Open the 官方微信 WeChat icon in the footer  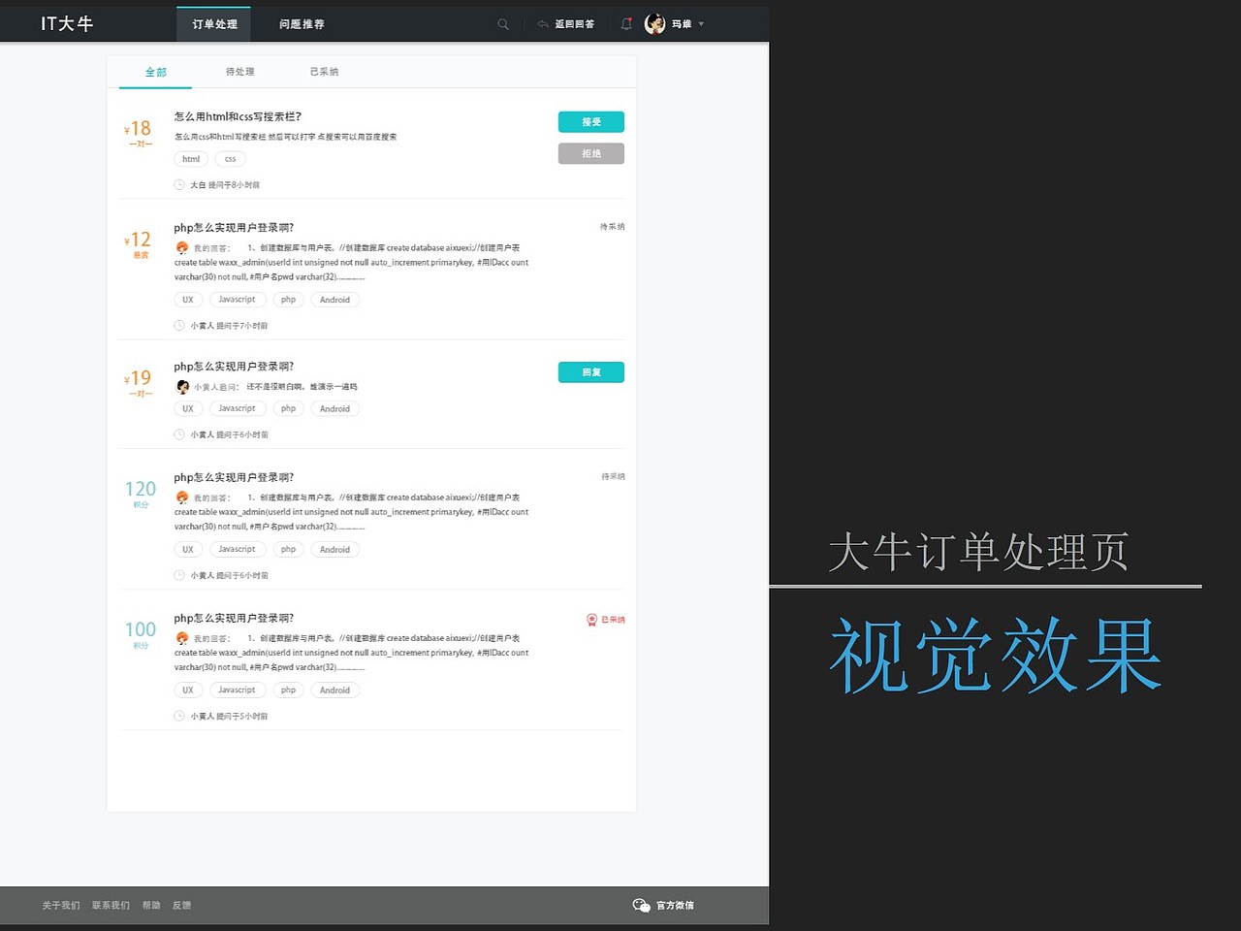coord(641,905)
